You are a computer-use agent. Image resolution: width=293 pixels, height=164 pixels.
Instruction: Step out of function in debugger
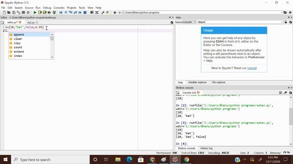click(75, 12)
